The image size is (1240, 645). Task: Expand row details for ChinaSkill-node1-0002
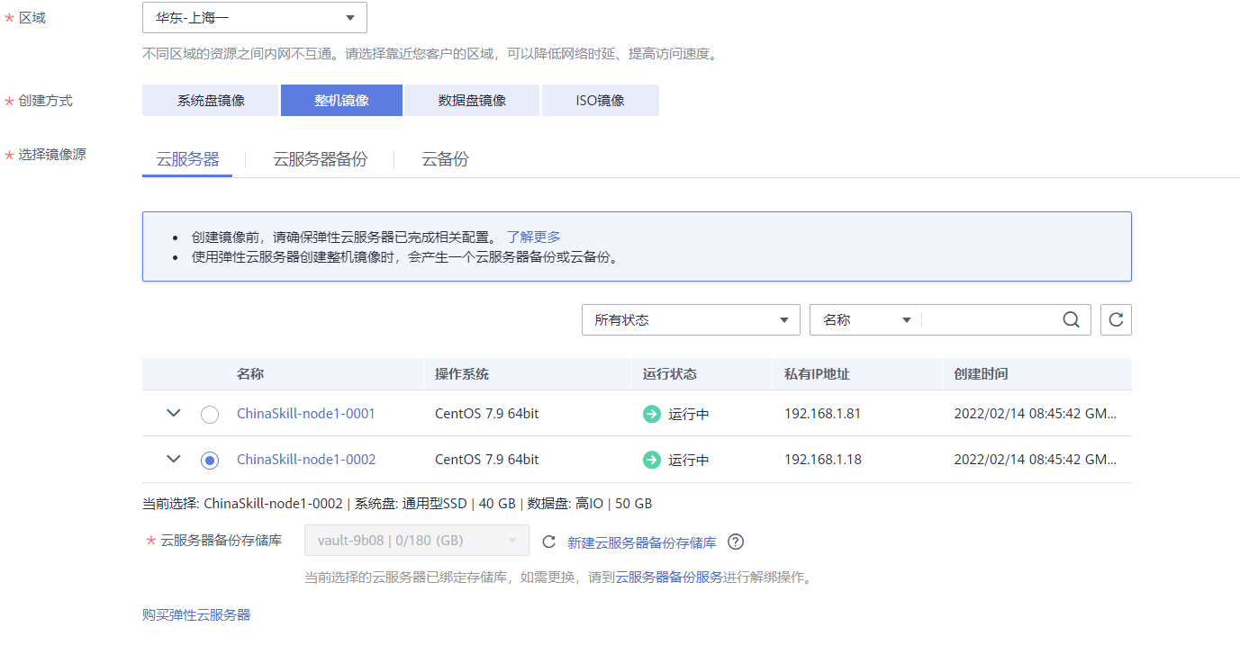(174, 459)
